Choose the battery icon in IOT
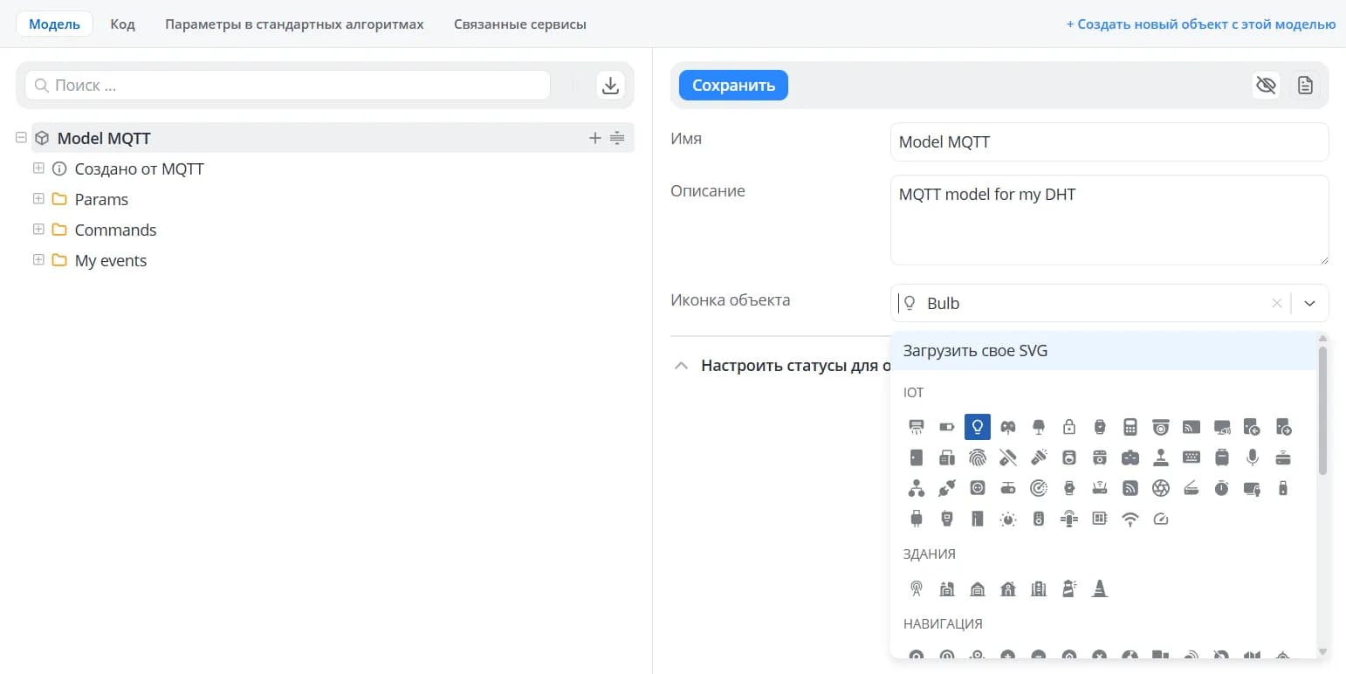This screenshot has height=674, width=1346. tap(947, 427)
